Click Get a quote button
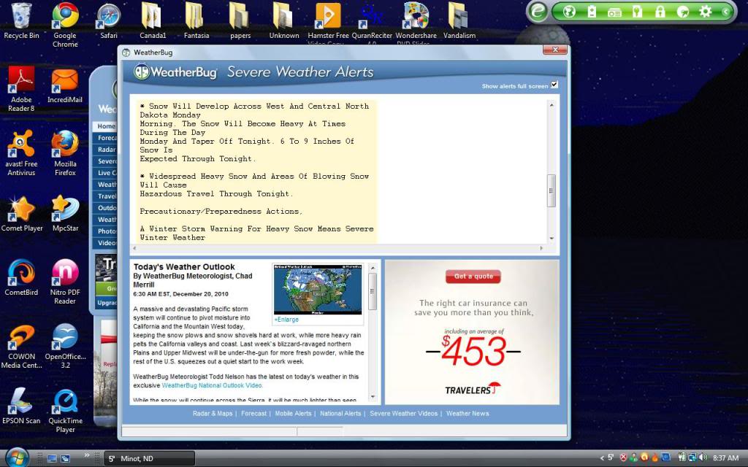This screenshot has width=748, height=467. click(x=473, y=277)
